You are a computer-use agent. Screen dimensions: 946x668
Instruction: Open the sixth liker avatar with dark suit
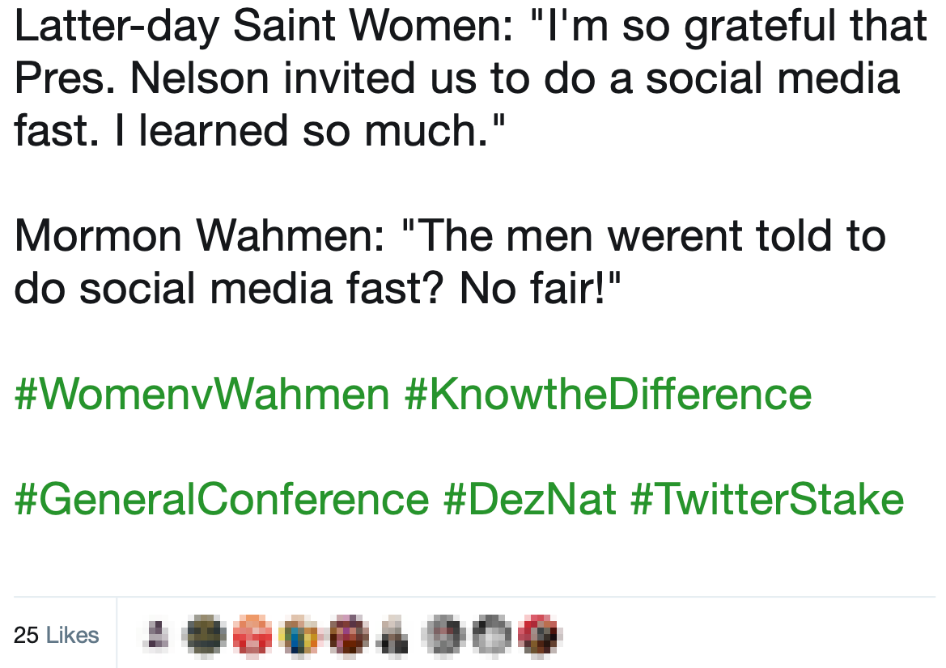[x=393, y=635]
